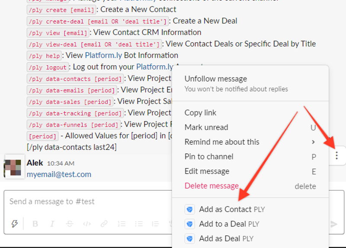Click the /ply logout command
Viewport: 346px width, 248px height.
click(x=48, y=67)
